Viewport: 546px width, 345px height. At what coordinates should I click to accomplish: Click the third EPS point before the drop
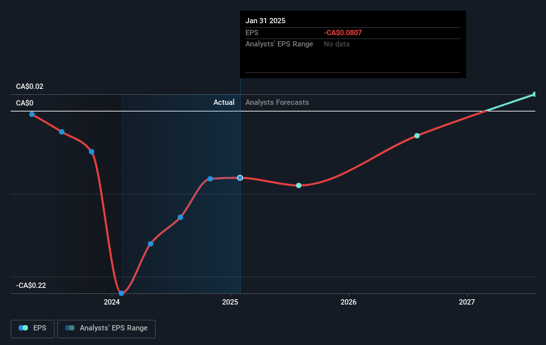(x=92, y=152)
